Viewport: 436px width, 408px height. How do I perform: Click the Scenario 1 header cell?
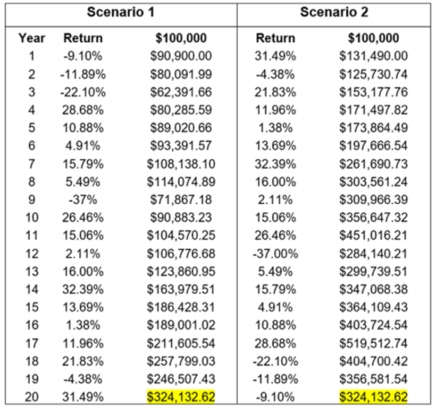(121, 12)
